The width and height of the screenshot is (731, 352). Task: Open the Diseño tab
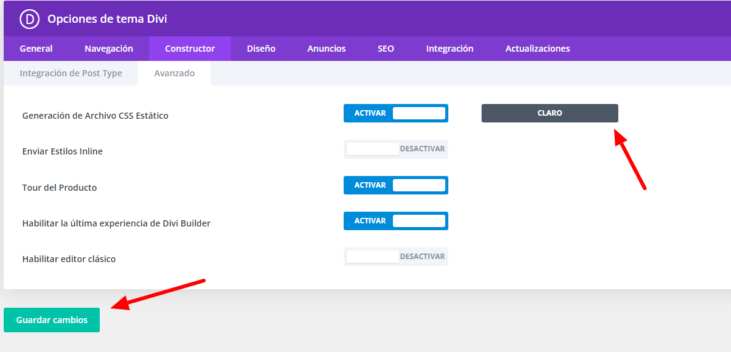tap(261, 49)
